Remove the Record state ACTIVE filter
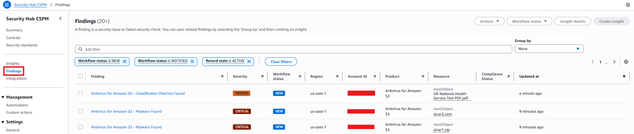The height and width of the screenshot is (134, 634). tap(249, 61)
